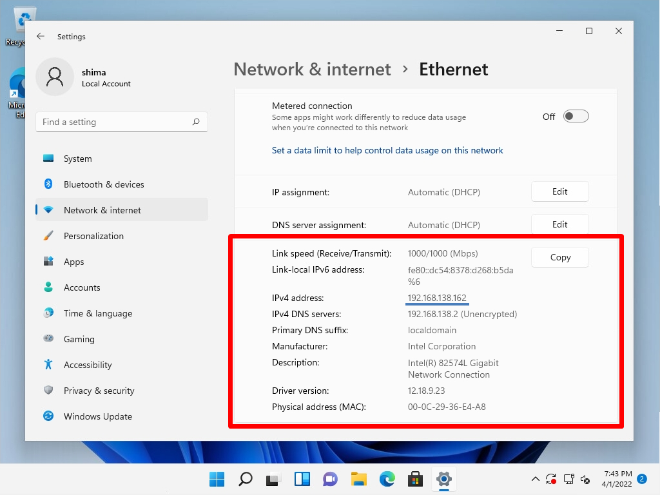660x495 pixels.
Task: Click the System monitor icon
Action: click(x=48, y=159)
